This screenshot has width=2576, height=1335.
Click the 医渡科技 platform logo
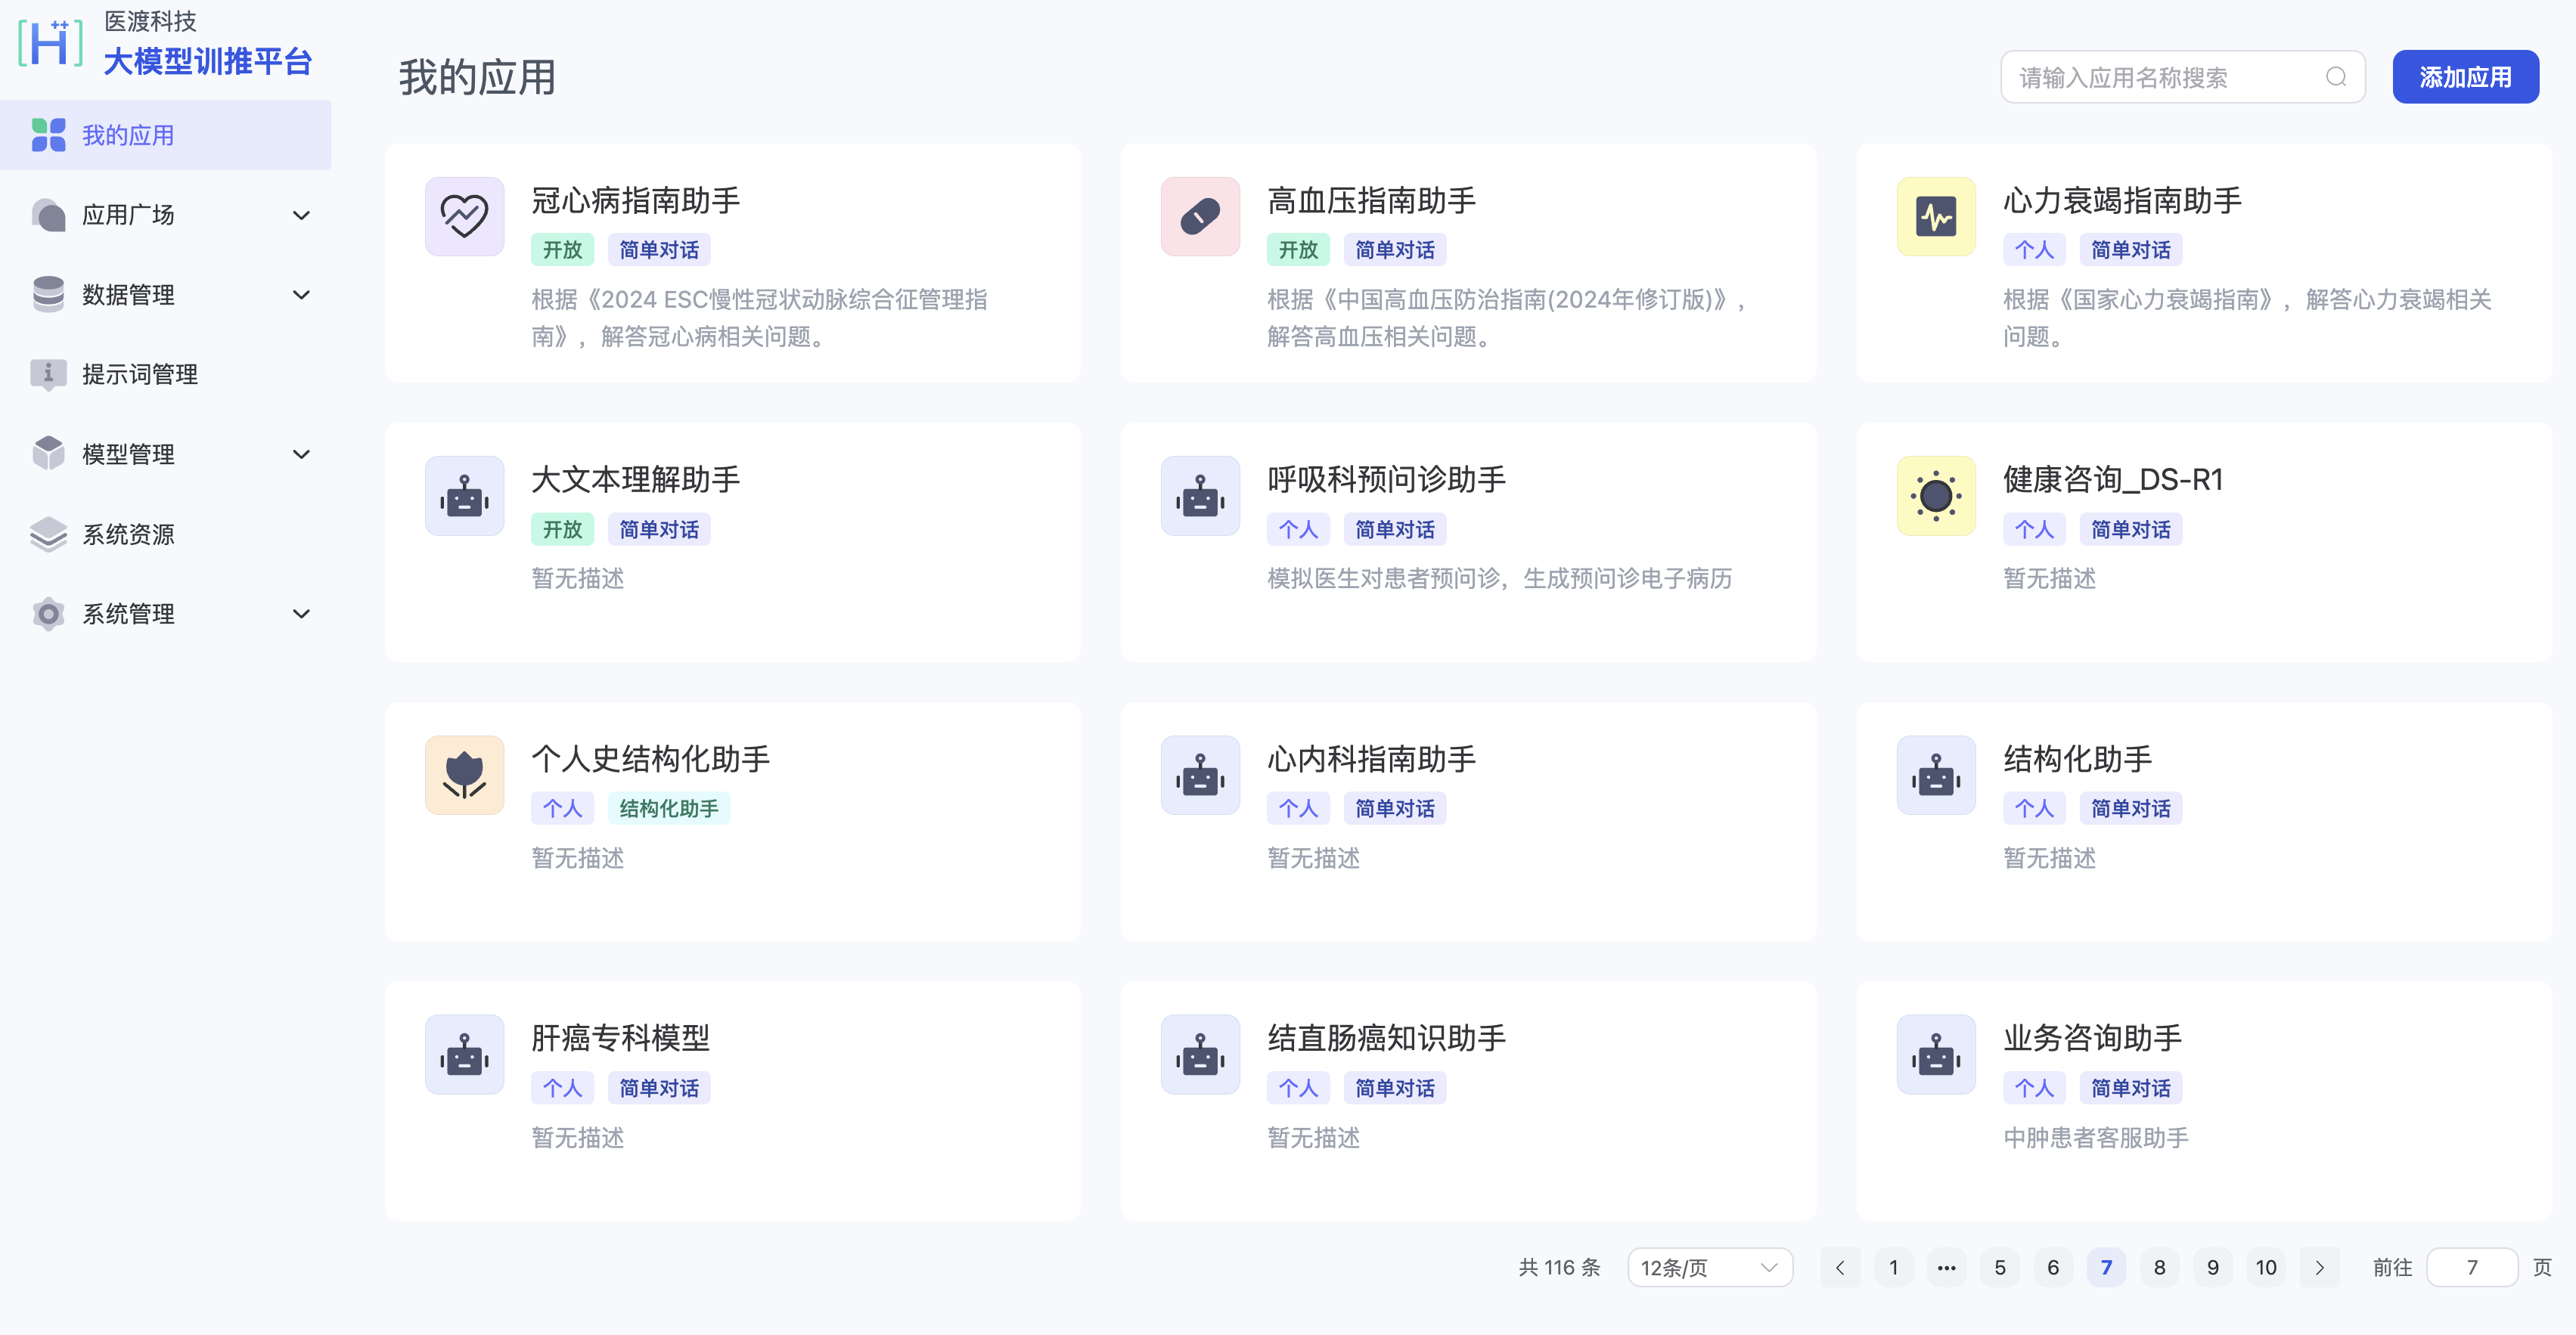click(50, 43)
